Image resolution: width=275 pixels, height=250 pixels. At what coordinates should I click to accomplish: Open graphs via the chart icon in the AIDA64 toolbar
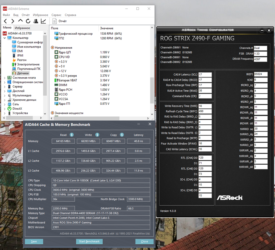43,21
